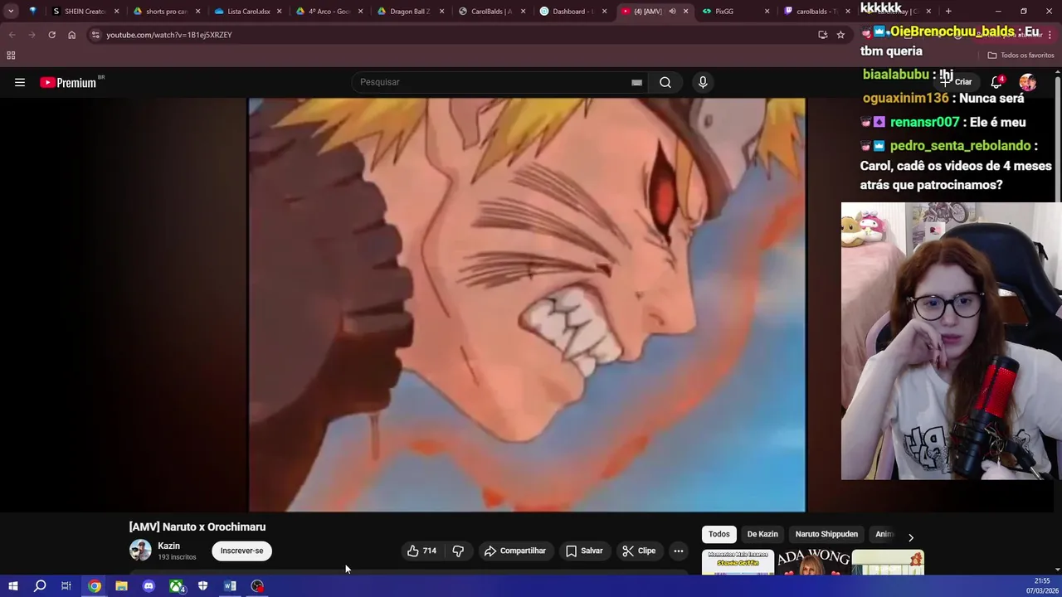
Task: Open Windows Security shield on taskbar
Action: click(x=202, y=586)
